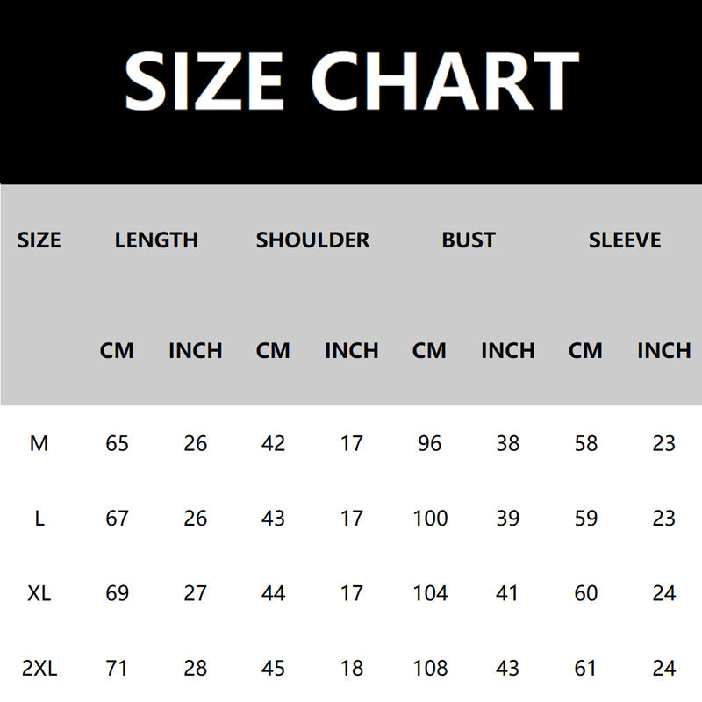Screen dimensions: 702x702
Task: Click the SIZE CHART title
Action: [x=351, y=81]
